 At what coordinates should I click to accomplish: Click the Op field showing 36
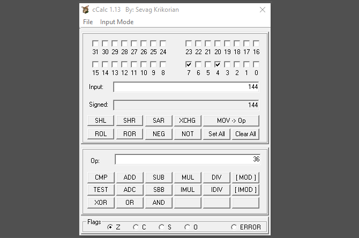(188, 159)
